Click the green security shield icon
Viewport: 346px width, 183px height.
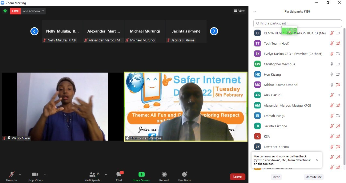pos(5,11)
